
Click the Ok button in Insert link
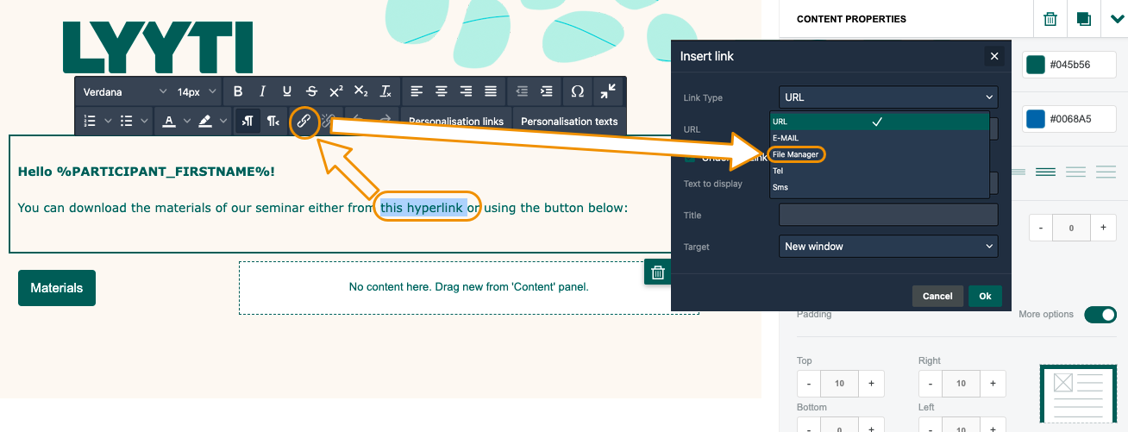tap(985, 296)
